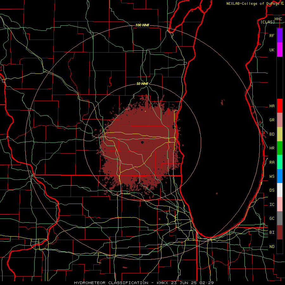Click the '100 NMI' range ring label
The image size is (285, 285).
click(142, 25)
